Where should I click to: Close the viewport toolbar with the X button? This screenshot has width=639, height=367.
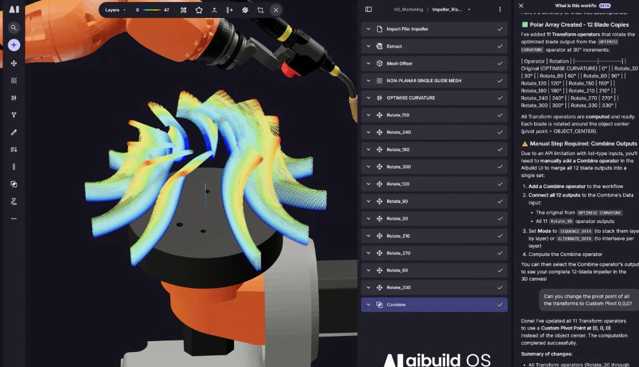(276, 10)
